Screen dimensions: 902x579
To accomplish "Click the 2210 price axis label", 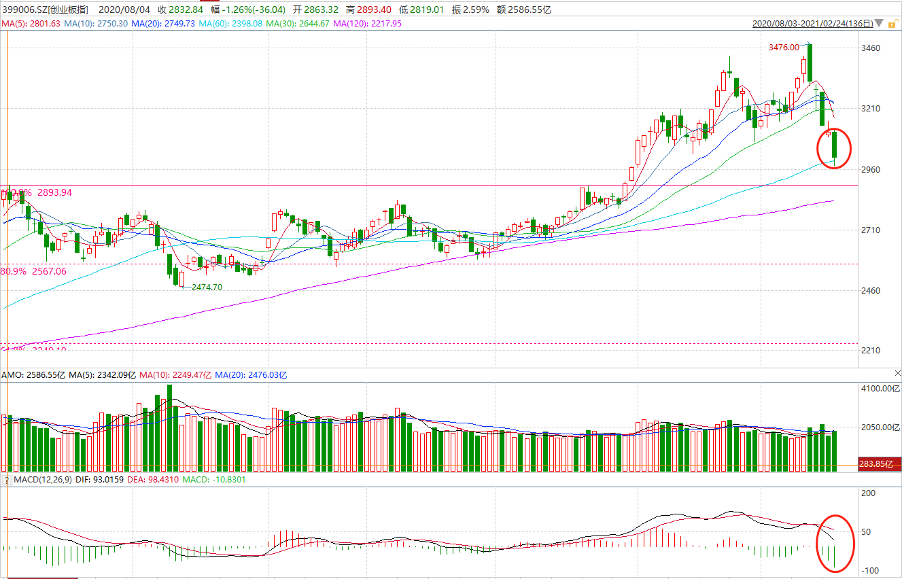I will point(871,351).
